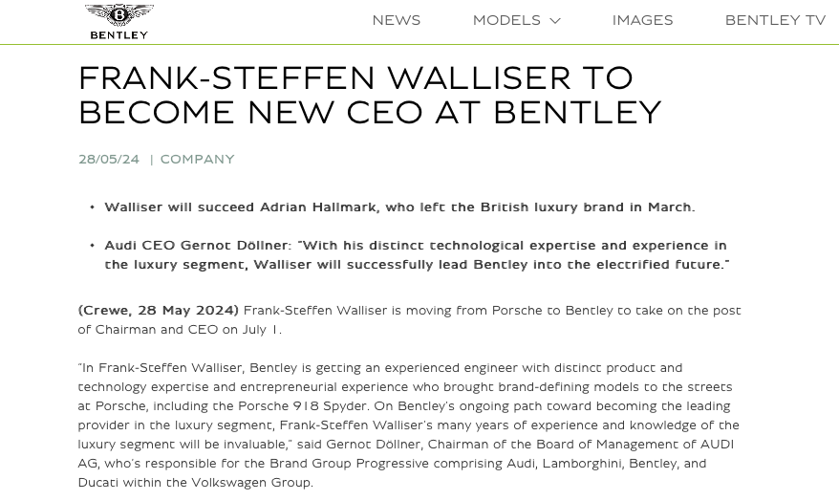Click the Bentley winged B logo

coord(119,14)
